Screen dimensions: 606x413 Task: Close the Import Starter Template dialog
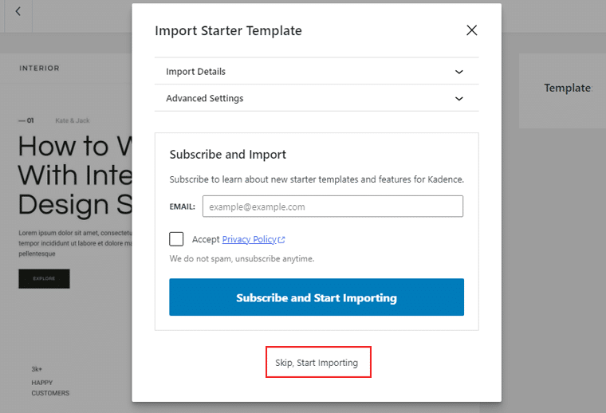coord(471,30)
